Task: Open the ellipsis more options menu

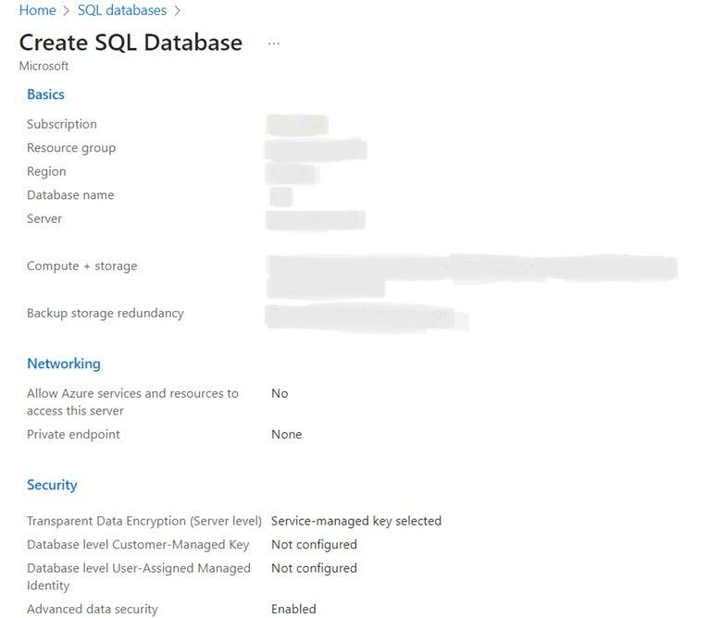Action: 273,43
